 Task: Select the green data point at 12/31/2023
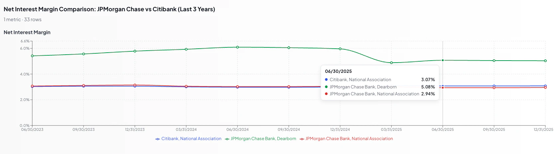click(135, 51)
